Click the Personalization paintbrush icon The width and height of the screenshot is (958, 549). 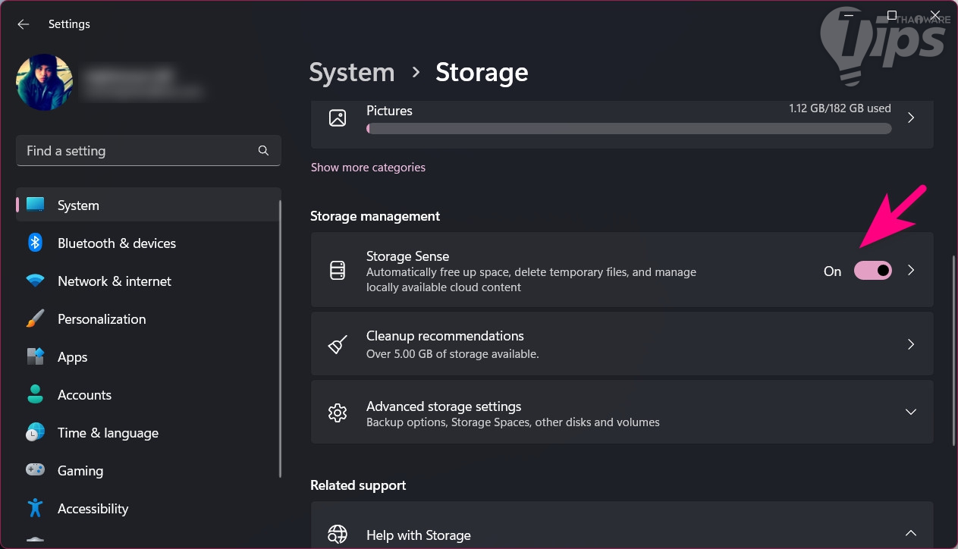tap(35, 319)
